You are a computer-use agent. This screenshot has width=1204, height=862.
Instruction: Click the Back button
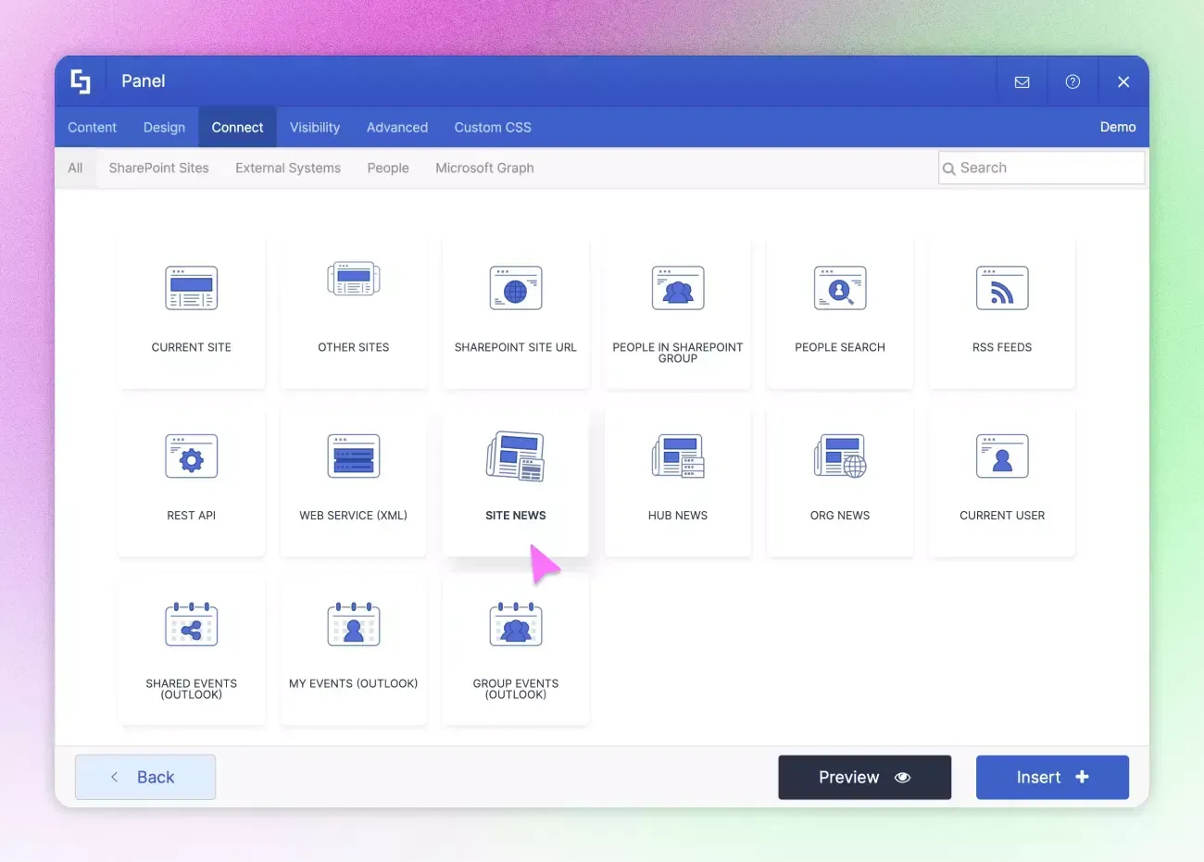[145, 777]
